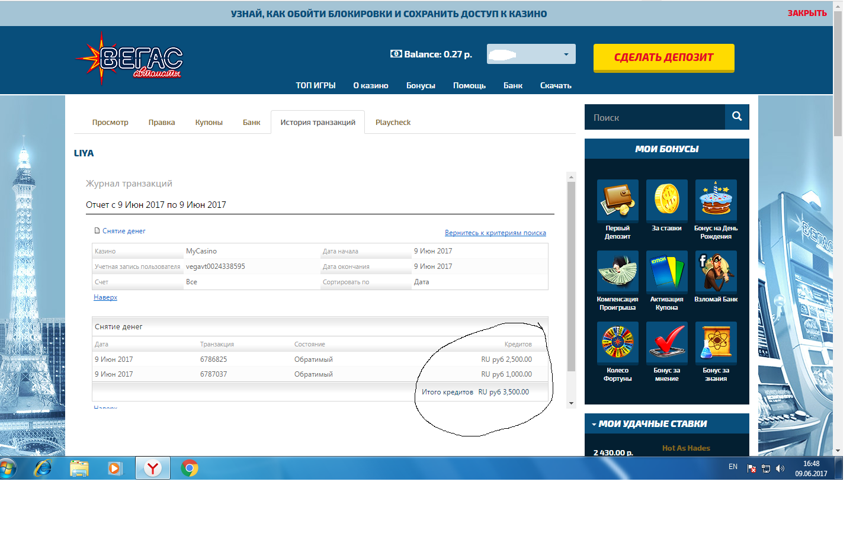The image size is (853, 533).
Task: Click the journal scrollbar up arrow
Action: (x=572, y=176)
